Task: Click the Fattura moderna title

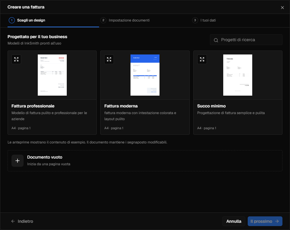Action: coord(121,106)
